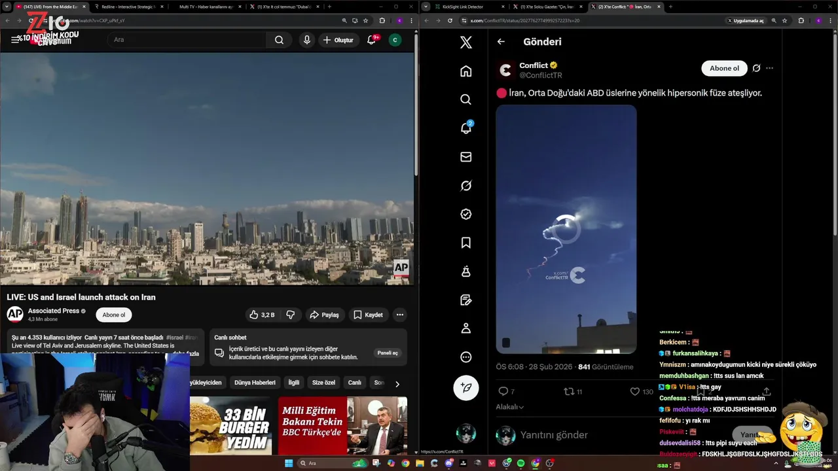The height and width of the screenshot is (471, 838).
Task: Click Paneli aç chat panel button
Action: 388,353
